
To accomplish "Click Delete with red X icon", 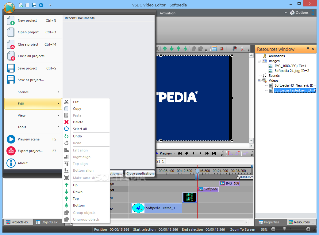I will pyautogui.click(x=86, y=122).
